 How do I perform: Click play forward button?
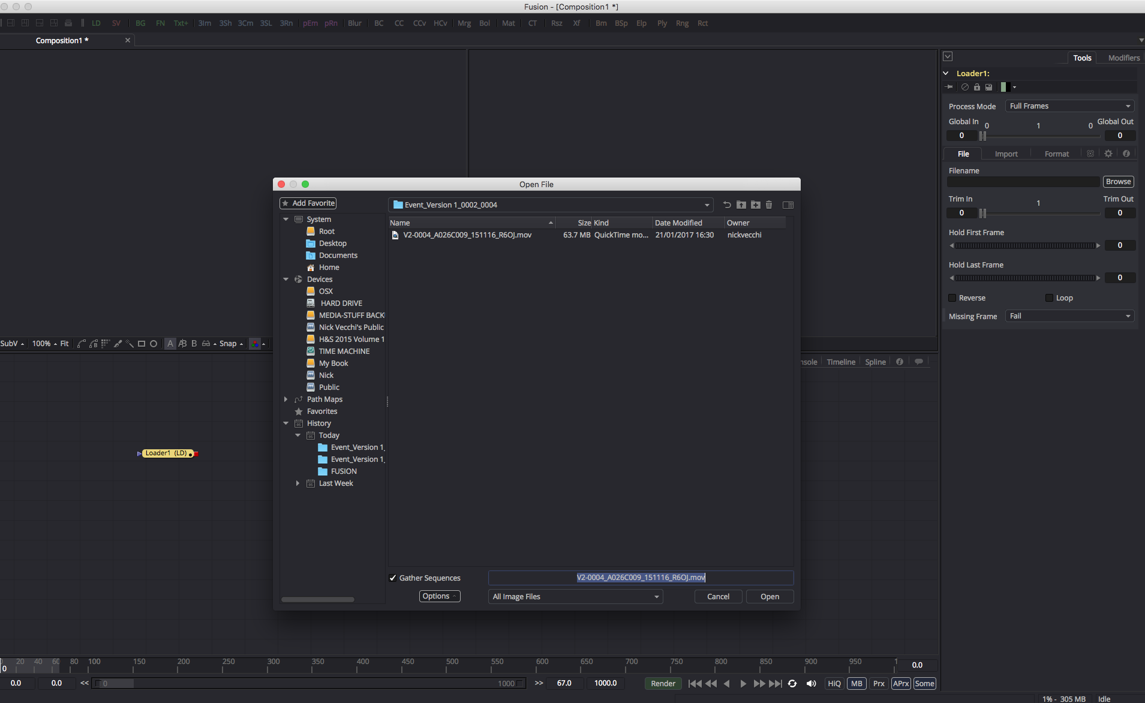[743, 684]
